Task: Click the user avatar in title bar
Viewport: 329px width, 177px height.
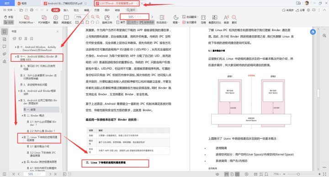Action: pyautogui.click(x=307, y=3)
